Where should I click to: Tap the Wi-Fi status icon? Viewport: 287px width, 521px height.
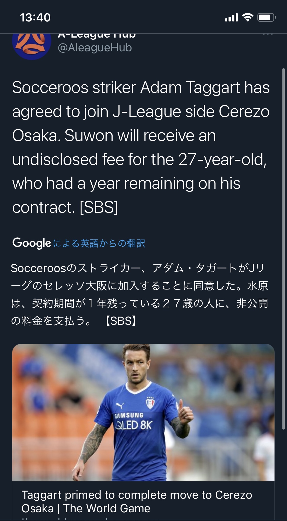click(247, 18)
